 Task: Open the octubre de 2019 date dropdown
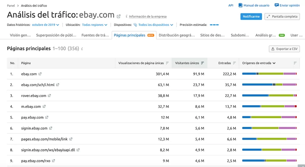click(45, 25)
